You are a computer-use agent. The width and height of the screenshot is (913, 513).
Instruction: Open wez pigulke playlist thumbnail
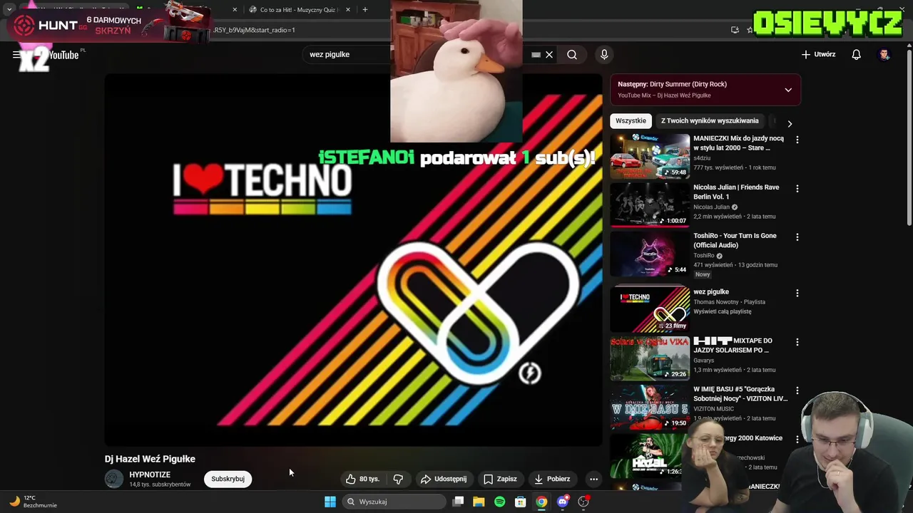point(650,309)
